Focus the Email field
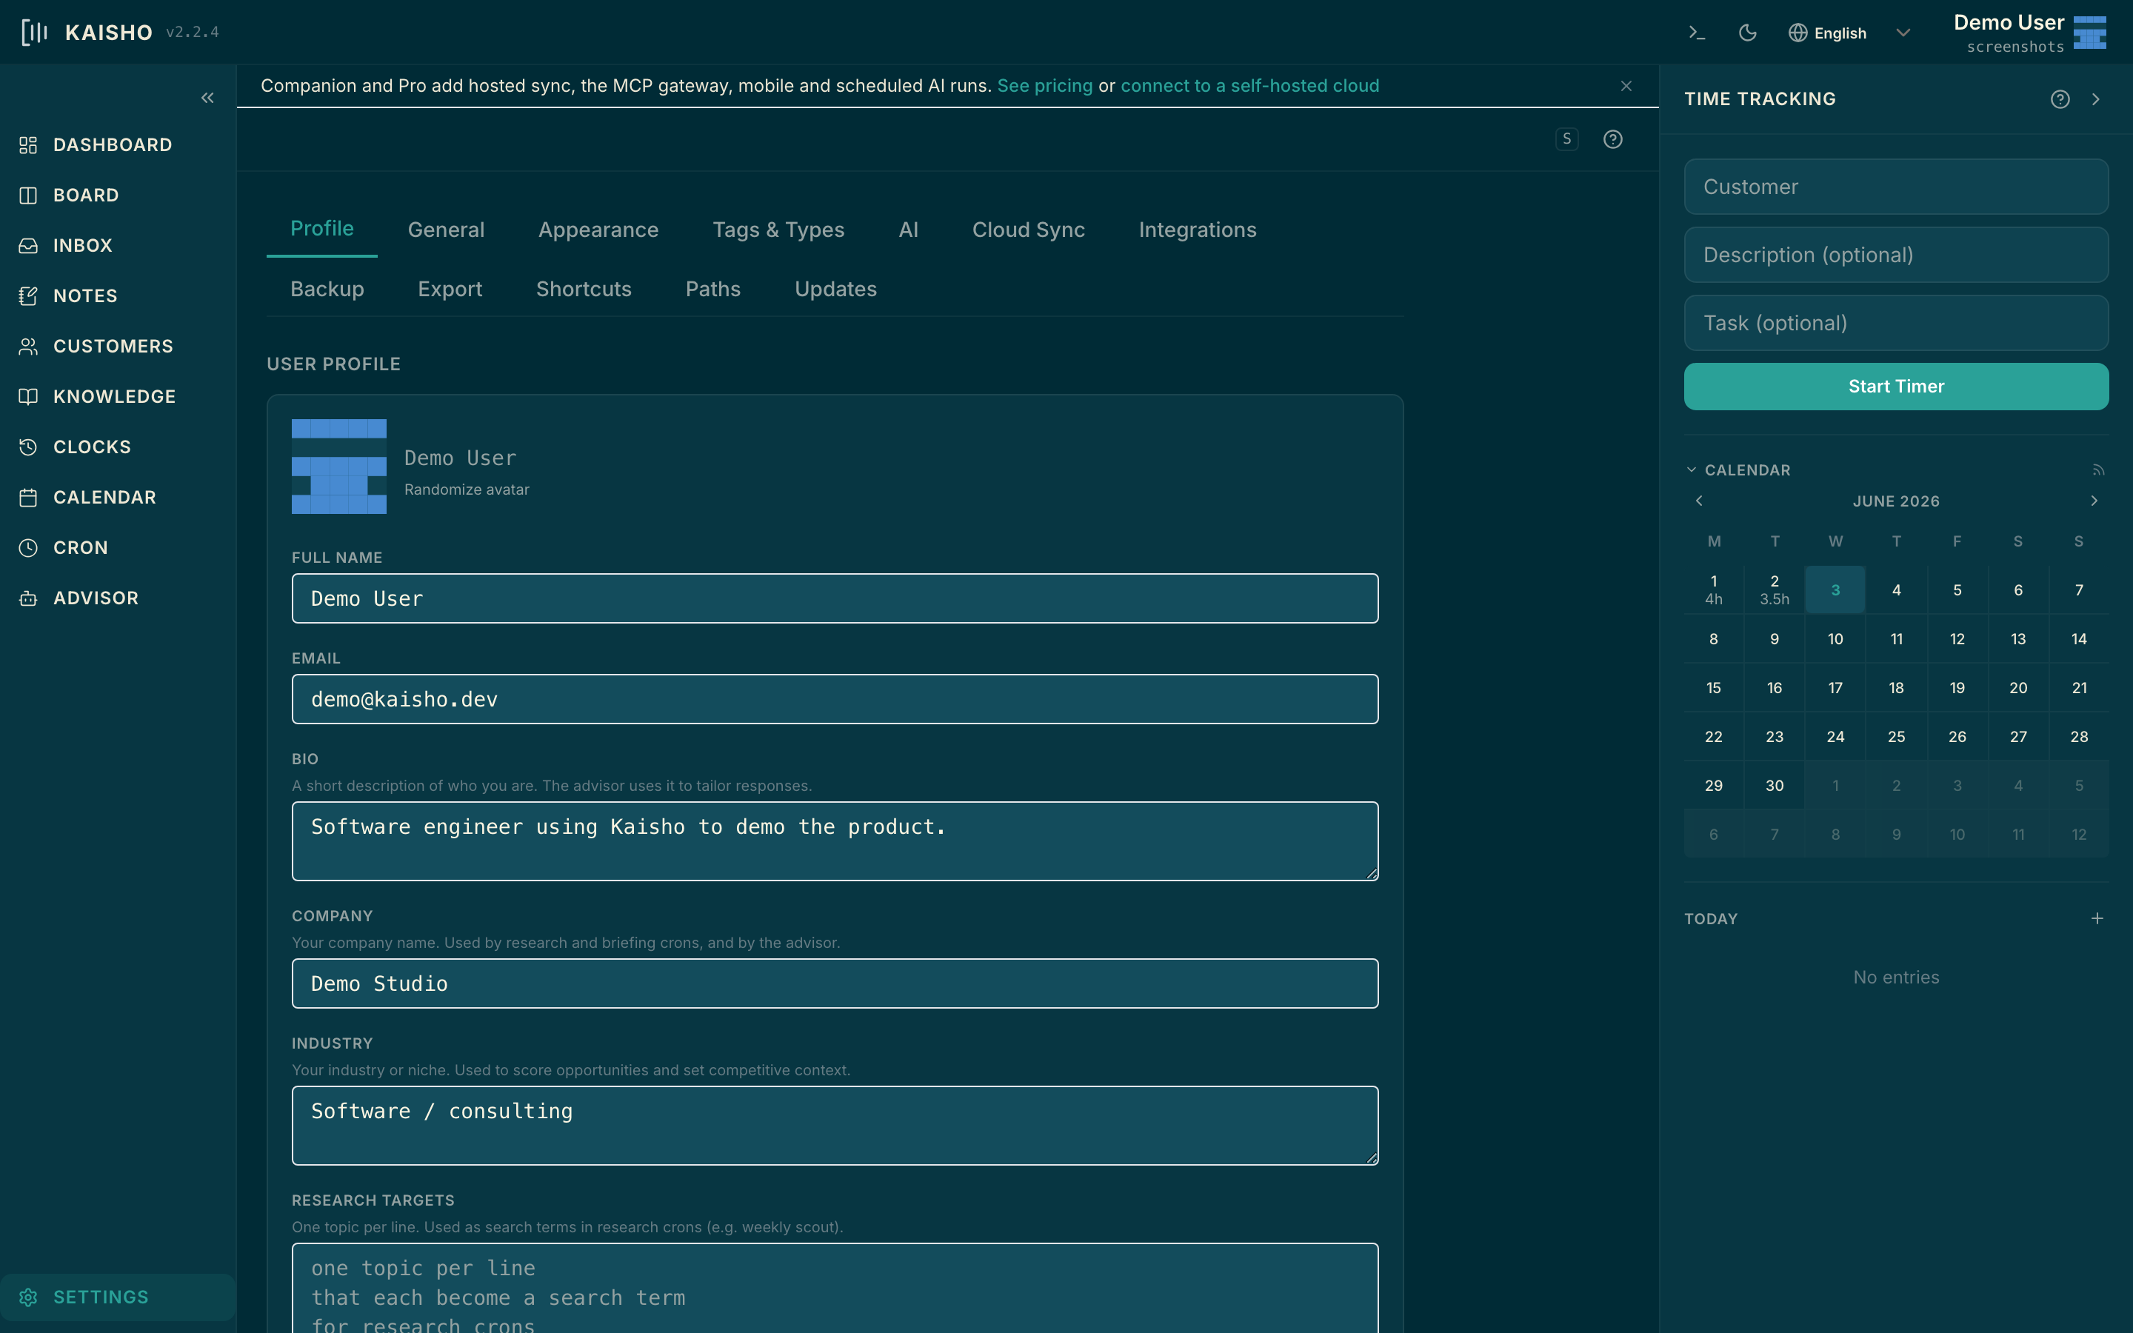The height and width of the screenshot is (1333, 2133). pos(835,699)
